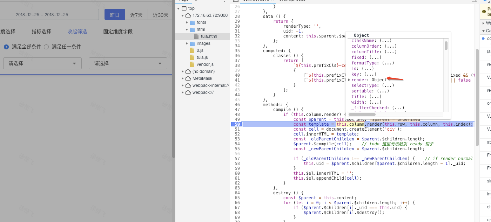Evaluate columnOrder (...) getter in tooltip

[x=390, y=46]
